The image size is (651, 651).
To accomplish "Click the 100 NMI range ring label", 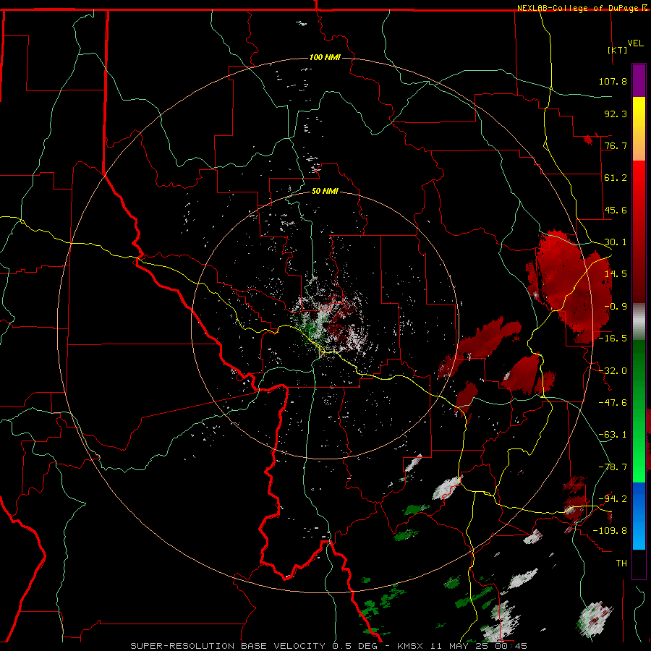I will point(325,57).
